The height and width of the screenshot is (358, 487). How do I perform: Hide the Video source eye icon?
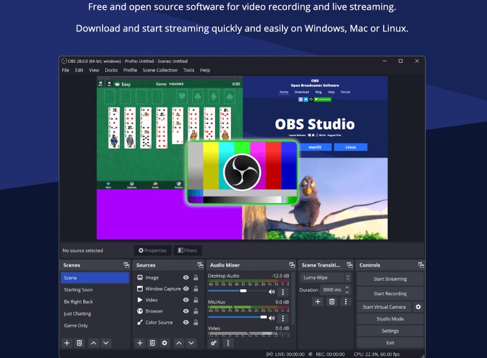[186, 300]
